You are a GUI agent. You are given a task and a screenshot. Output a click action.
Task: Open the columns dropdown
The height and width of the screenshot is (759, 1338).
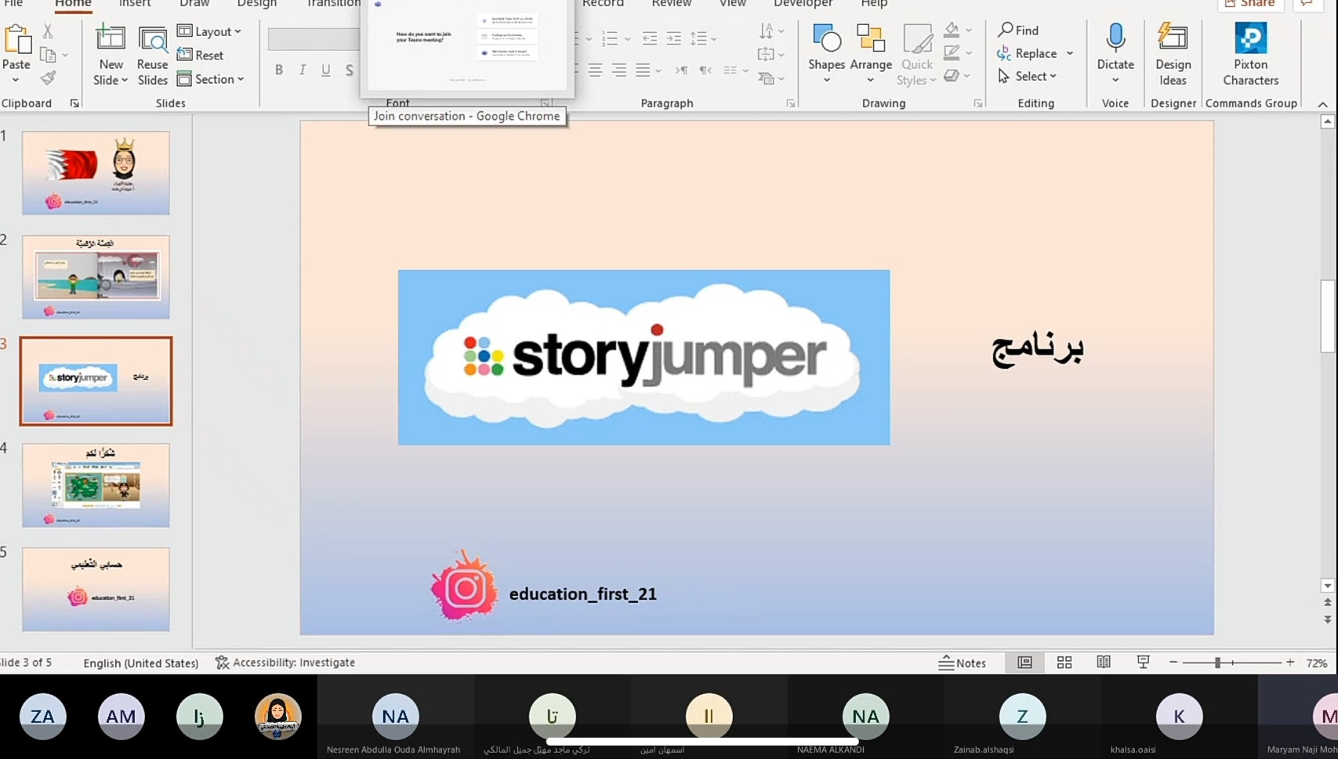735,70
